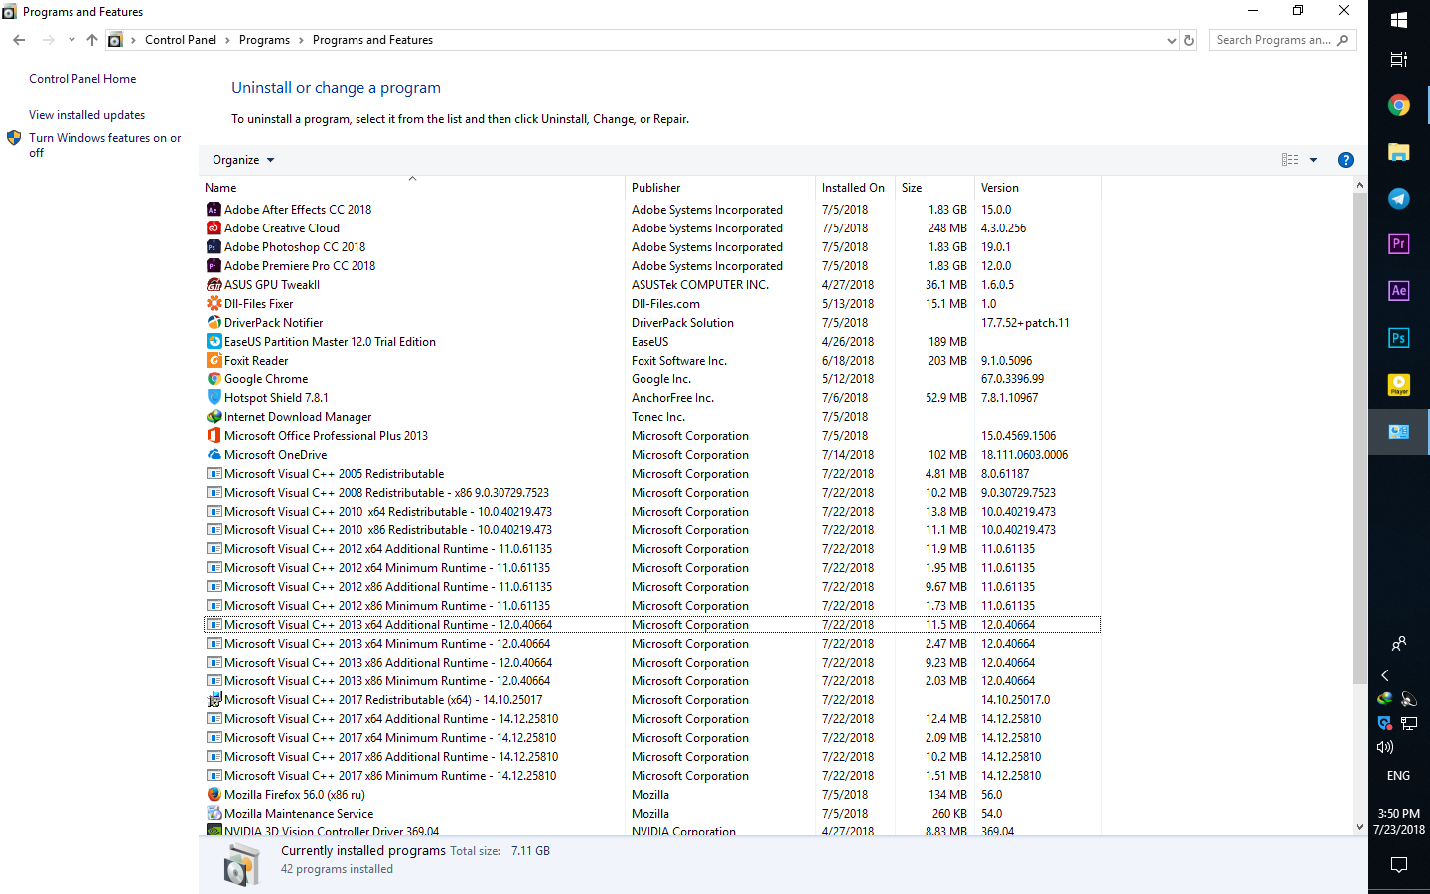1430x894 pixels.
Task: Click the volume speaker tray icon
Action: coord(1385,747)
